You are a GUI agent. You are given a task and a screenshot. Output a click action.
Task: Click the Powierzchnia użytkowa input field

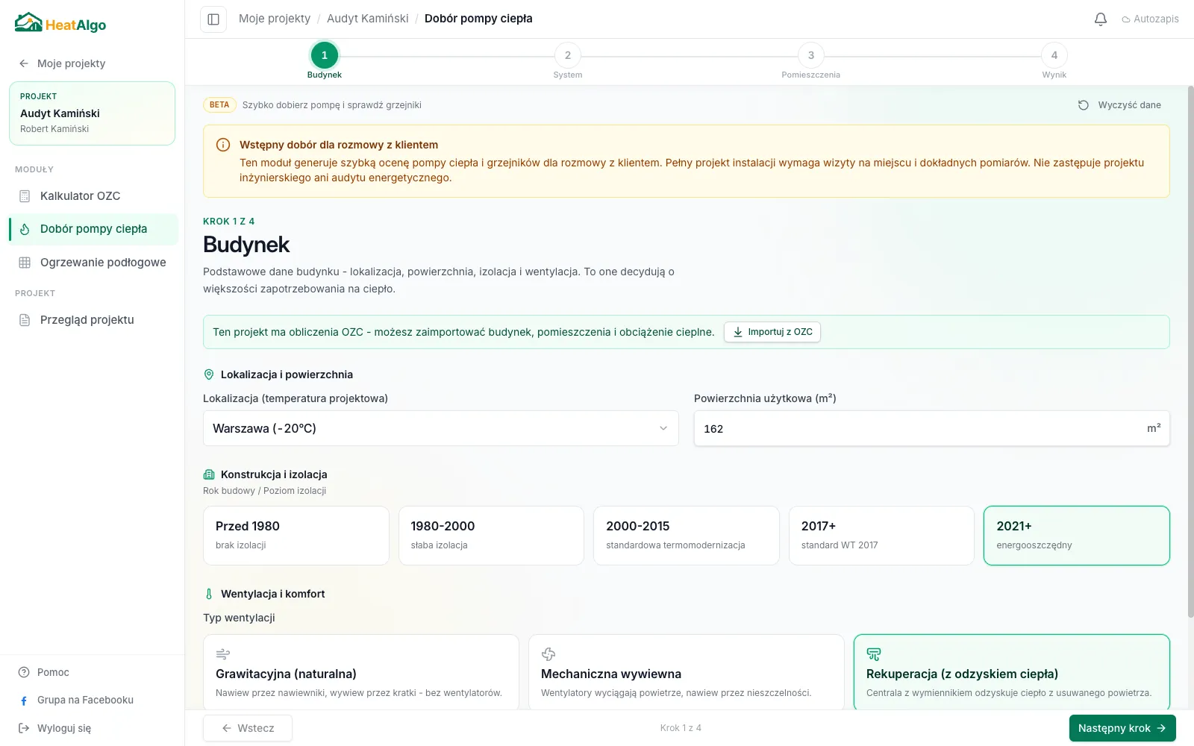[932, 428]
